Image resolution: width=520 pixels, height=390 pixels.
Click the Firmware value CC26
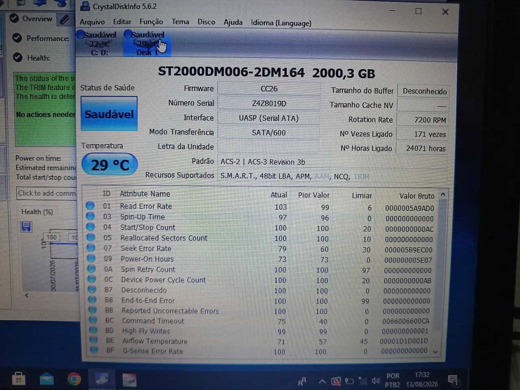pyautogui.click(x=269, y=89)
